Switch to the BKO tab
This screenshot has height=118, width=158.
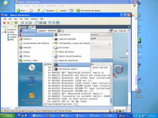coord(32,27)
